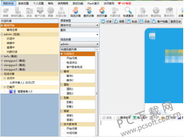This screenshot has width=185, height=137.
Task: Click the 翻译助手 translation assistant icon
Action: click(x=118, y=118)
